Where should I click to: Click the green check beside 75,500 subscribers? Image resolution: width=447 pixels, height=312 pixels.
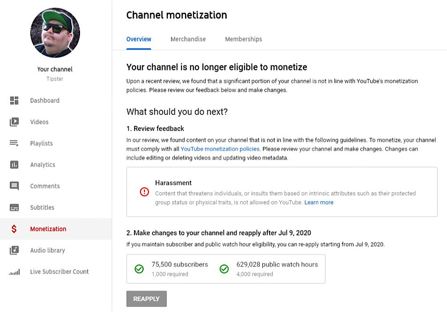[139, 269]
